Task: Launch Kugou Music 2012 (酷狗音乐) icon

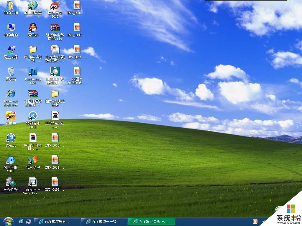Action: click(x=33, y=116)
